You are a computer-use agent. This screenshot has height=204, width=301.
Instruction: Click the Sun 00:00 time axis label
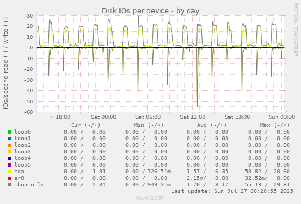tap(282, 117)
